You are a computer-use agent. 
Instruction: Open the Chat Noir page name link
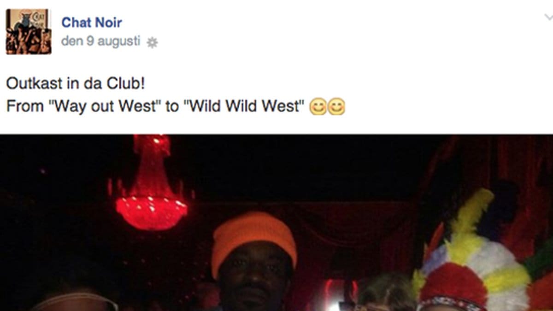pyautogui.click(x=92, y=22)
